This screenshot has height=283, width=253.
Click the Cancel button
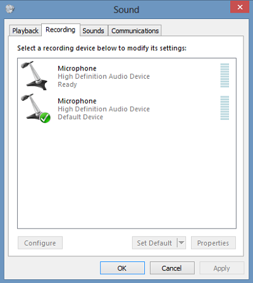click(x=172, y=268)
